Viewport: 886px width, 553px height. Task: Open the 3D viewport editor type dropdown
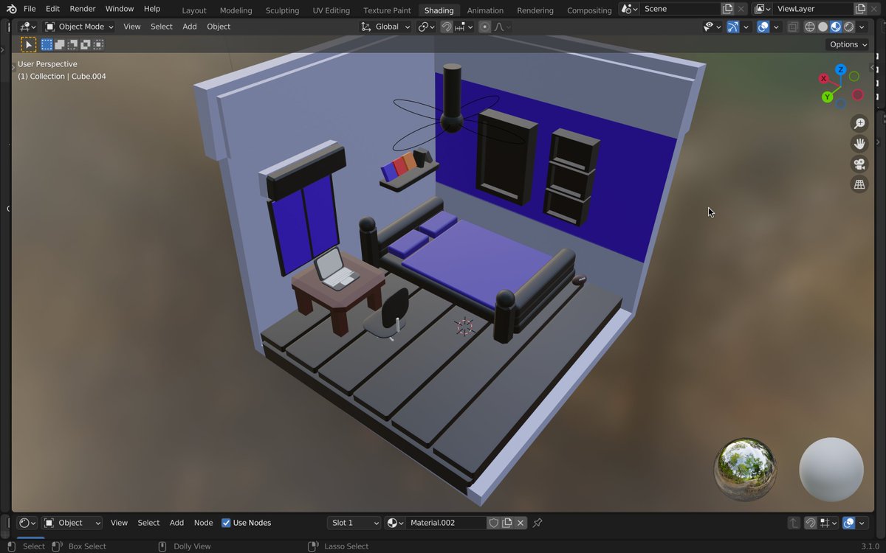(x=28, y=27)
